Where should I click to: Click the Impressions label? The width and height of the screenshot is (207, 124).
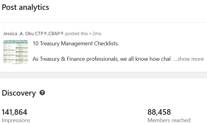click(x=16, y=120)
